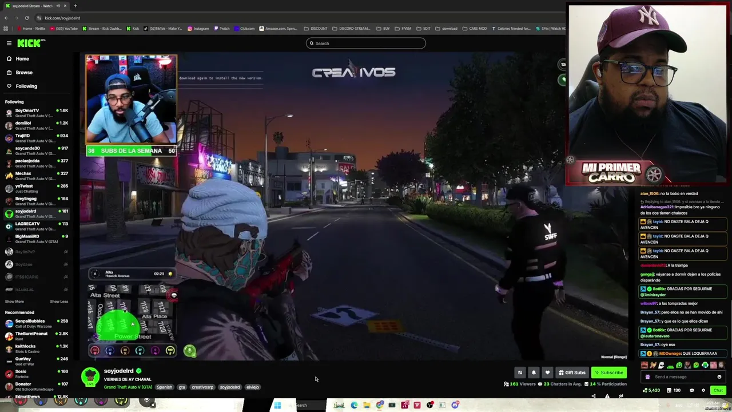Image resolution: width=732 pixels, height=412 pixels.
Task: Open the DISCOUNT bookmarks folder
Action: pos(316,29)
